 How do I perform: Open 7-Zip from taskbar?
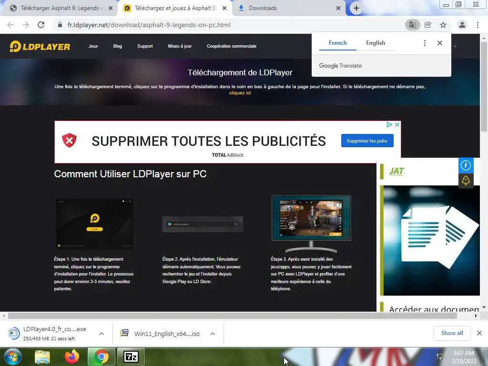131,356
